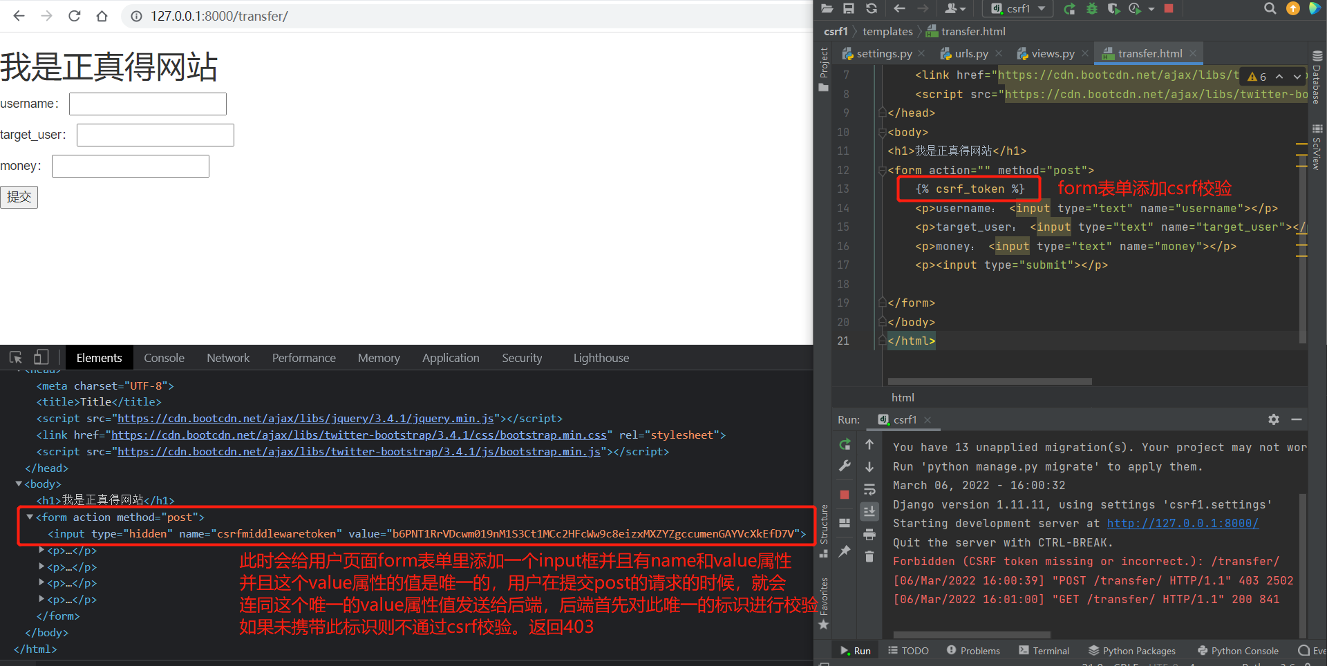Click templates in the breadcrumb path

887,31
